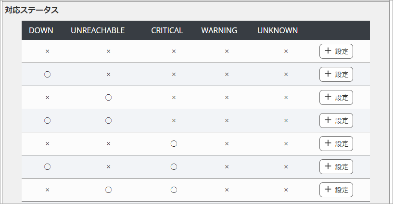Select the WARNING column header
The width and height of the screenshot is (393, 204).
[219, 30]
